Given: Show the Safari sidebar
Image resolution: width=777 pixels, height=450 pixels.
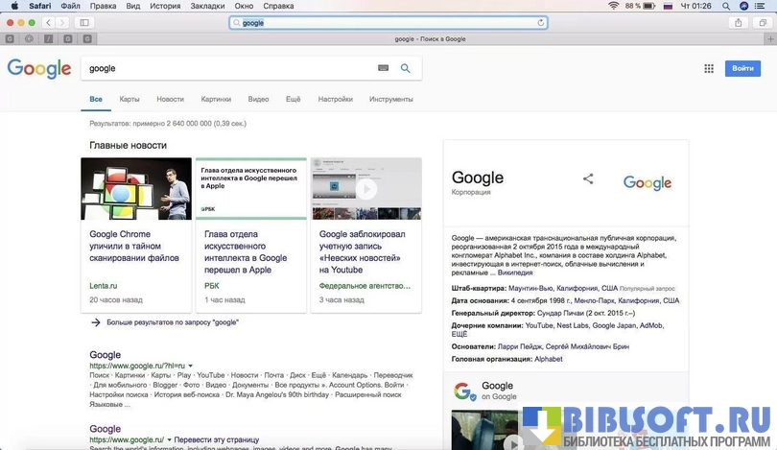Looking at the screenshot, I should click(x=84, y=22).
